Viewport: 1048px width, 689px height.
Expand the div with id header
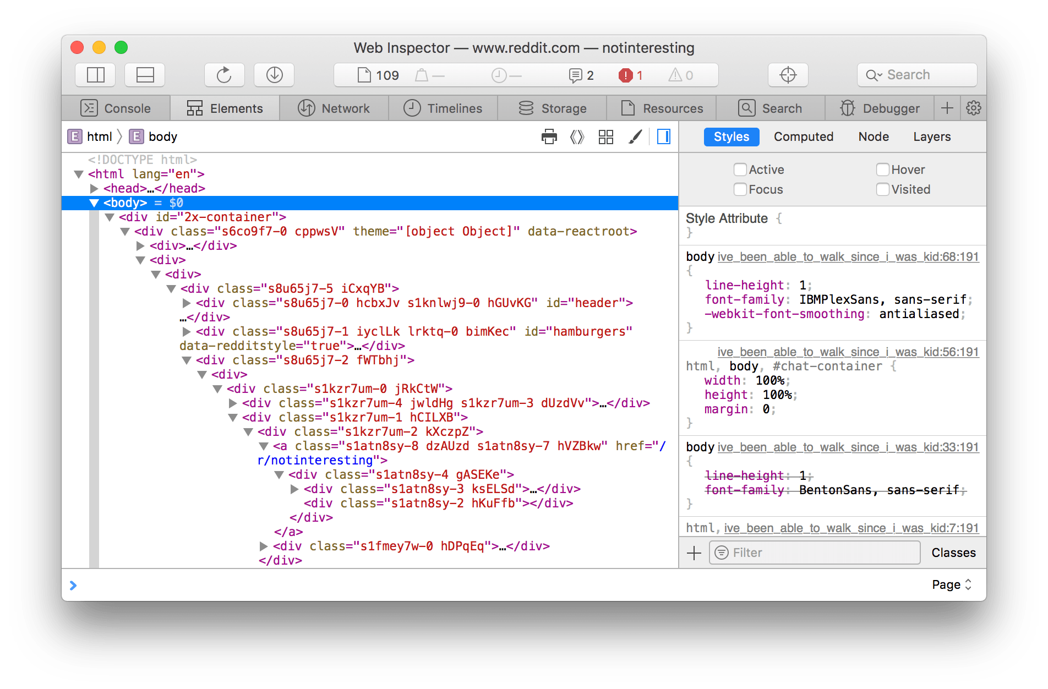[187, 303]
